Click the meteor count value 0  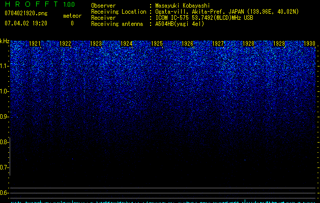[x=72, y=23]
